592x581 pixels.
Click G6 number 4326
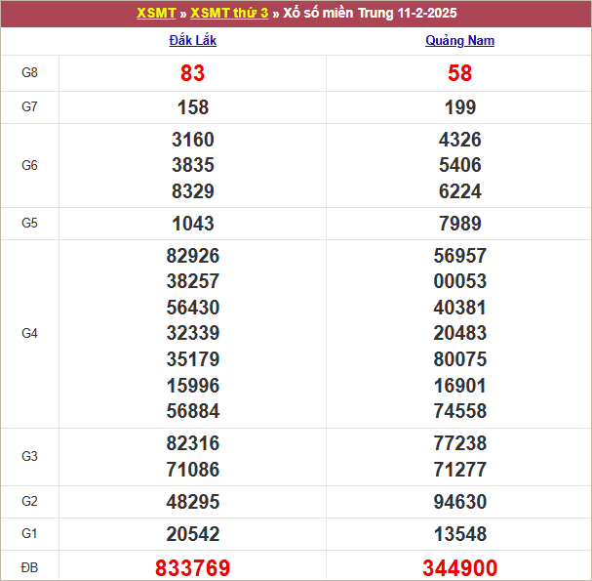(x=460, y=140)
